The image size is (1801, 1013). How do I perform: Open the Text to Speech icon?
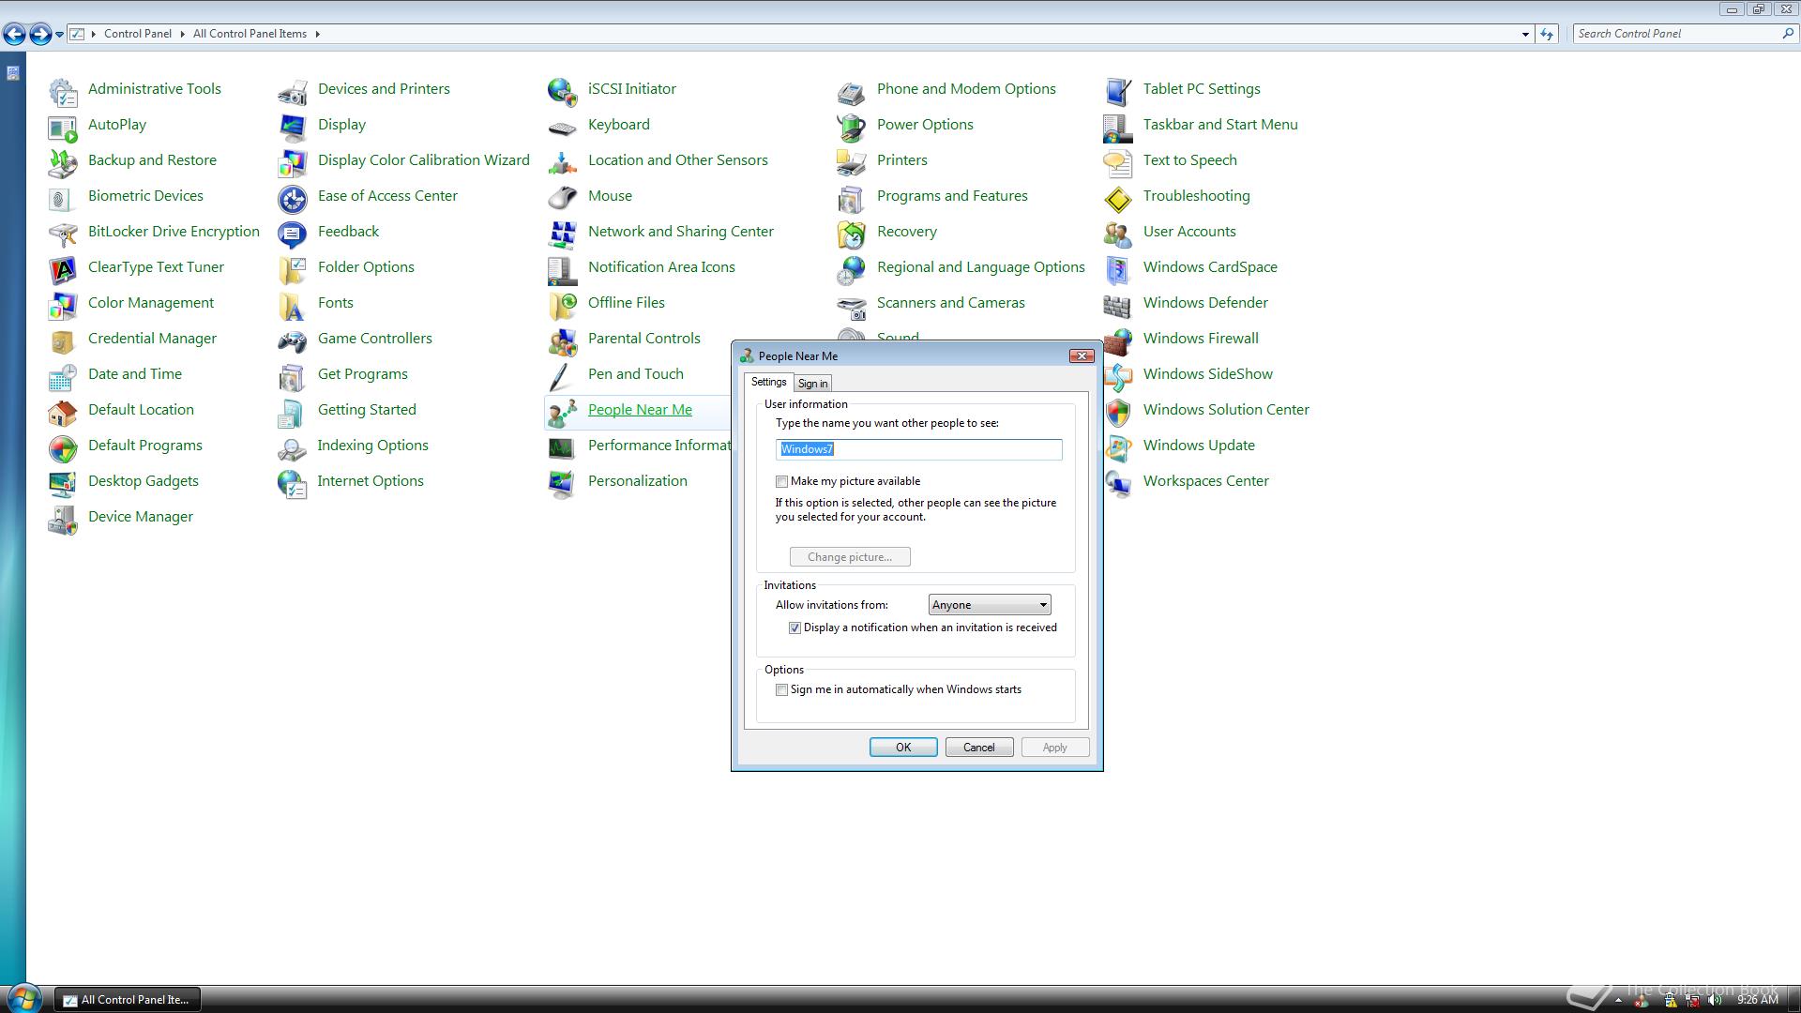pyautogui.click(x=1118, y=163)
